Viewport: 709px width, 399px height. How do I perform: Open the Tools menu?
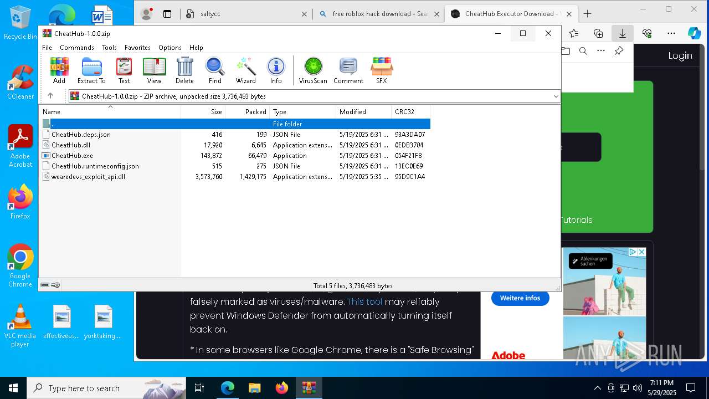[109, 48]
